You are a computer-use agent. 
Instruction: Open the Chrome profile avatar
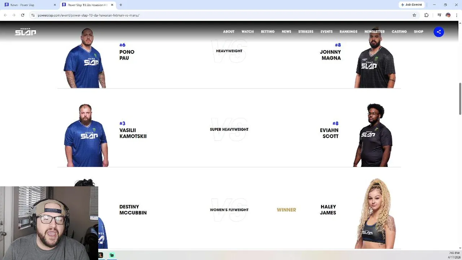click(448, 15)
